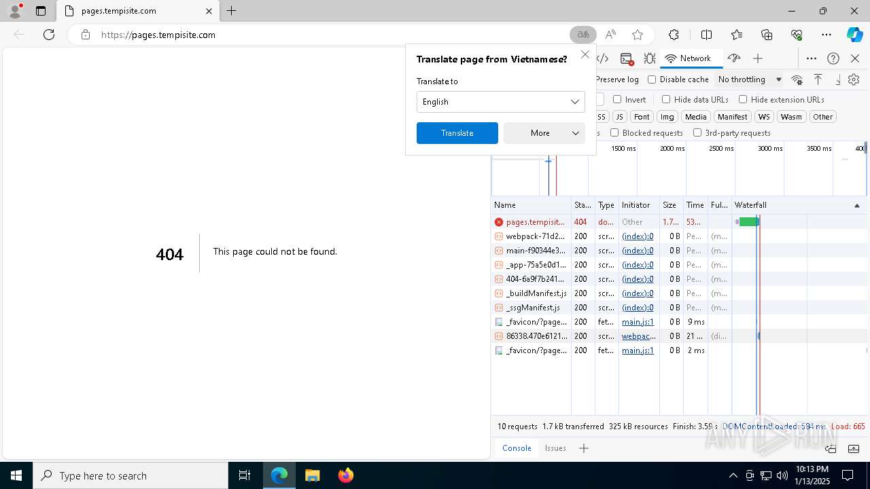Select the failed pages.tempisite... 404 request
Viewport: 870px width, 489px height.
(680, 222)
